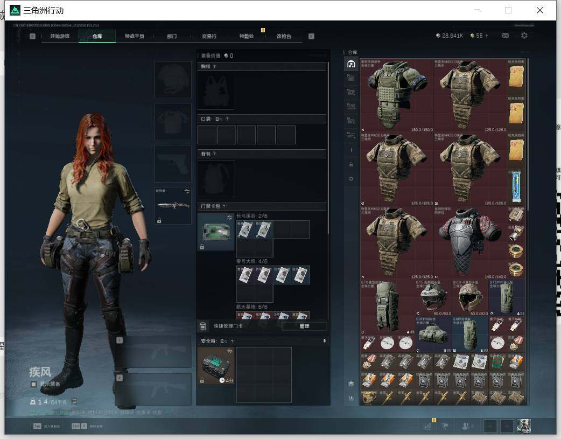
Task: Open the weight details list icon
Action: [x=74, y=401]
